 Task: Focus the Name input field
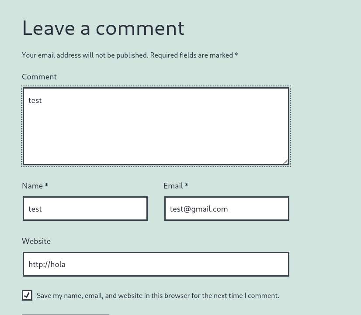click(x=85, y=209)
